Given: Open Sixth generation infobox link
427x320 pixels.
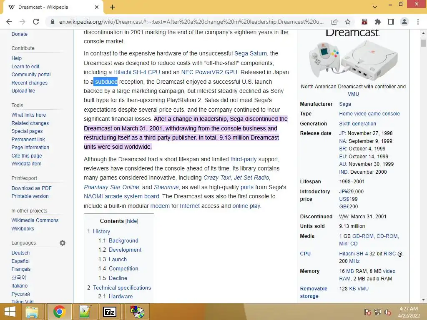Looking at the screenshot, I should [x=357, y=123].
